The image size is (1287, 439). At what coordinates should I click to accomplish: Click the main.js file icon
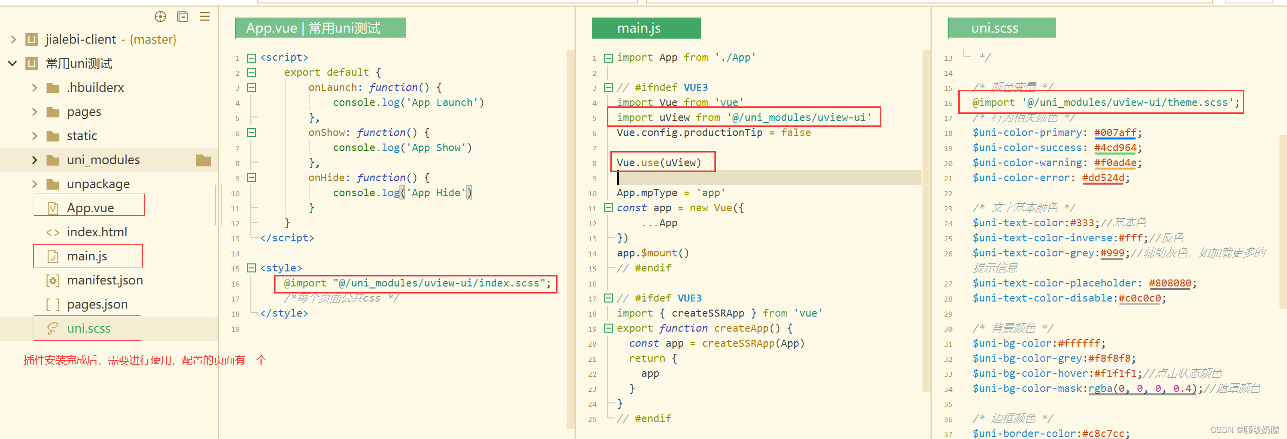pos(53,256)
